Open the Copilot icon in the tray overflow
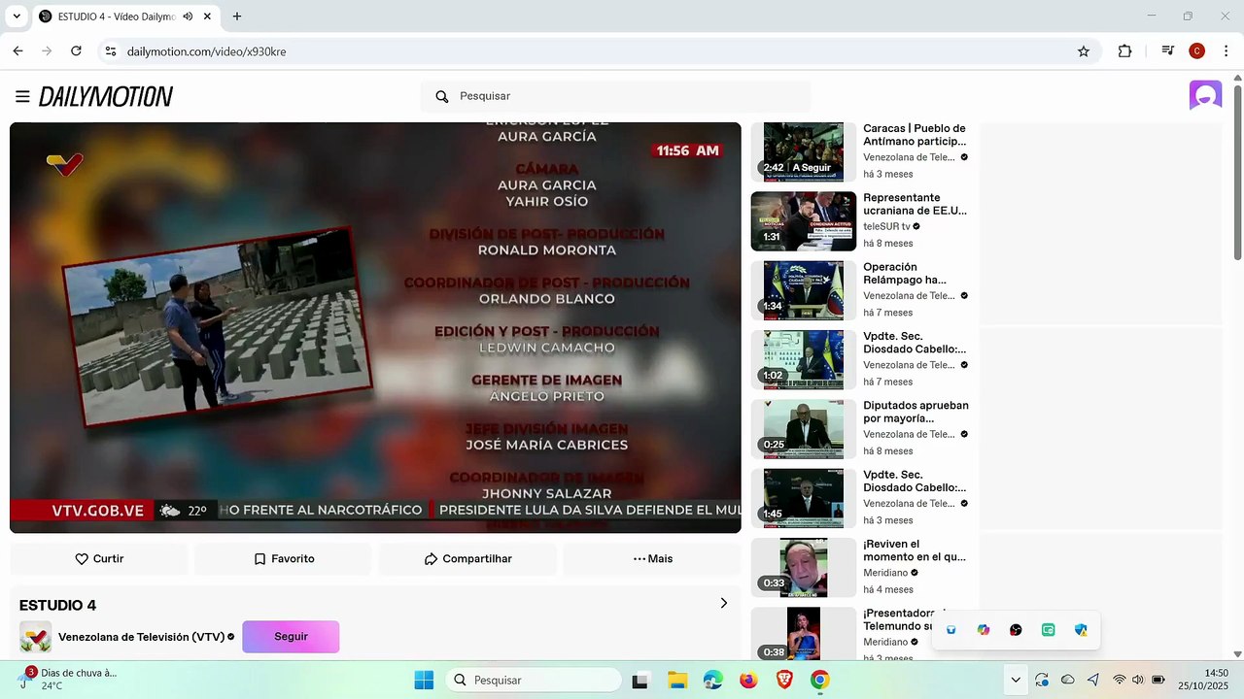This screenshot has height=699, width=1244. 984,630
